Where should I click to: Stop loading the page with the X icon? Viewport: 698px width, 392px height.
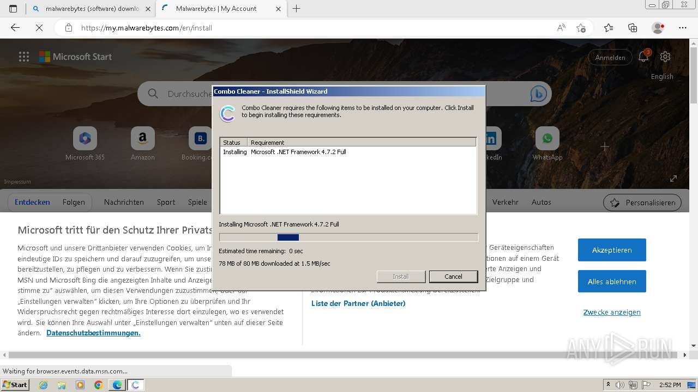(x=39, y=28)
